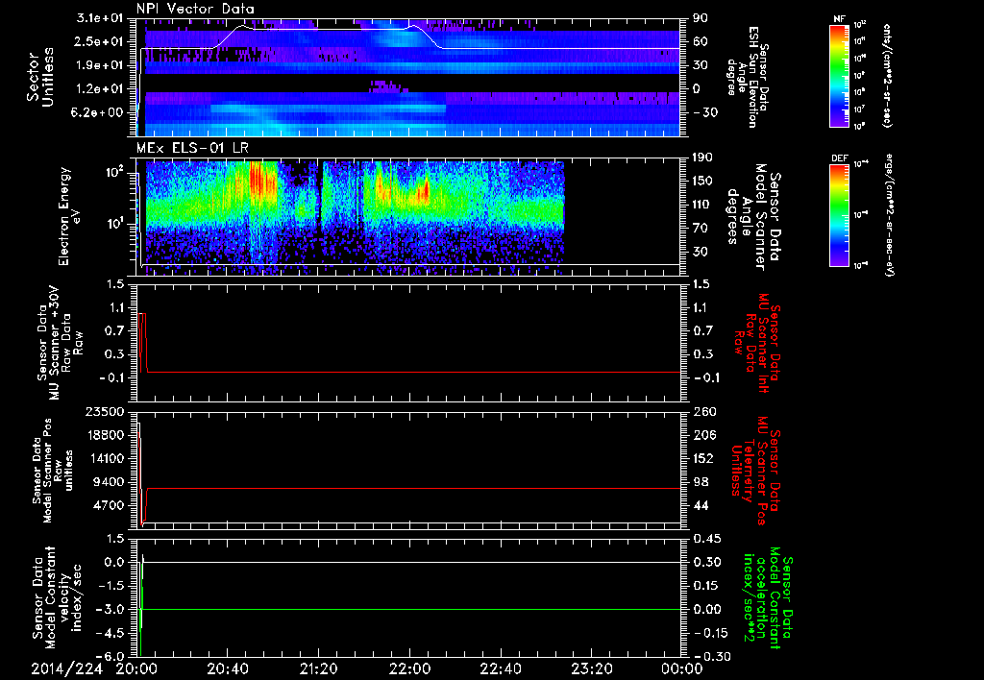Click the 'ESH Sun Elevation Angle' axis title
The width and height of the screenshot is (984, 680).
[x=747, y=77]
